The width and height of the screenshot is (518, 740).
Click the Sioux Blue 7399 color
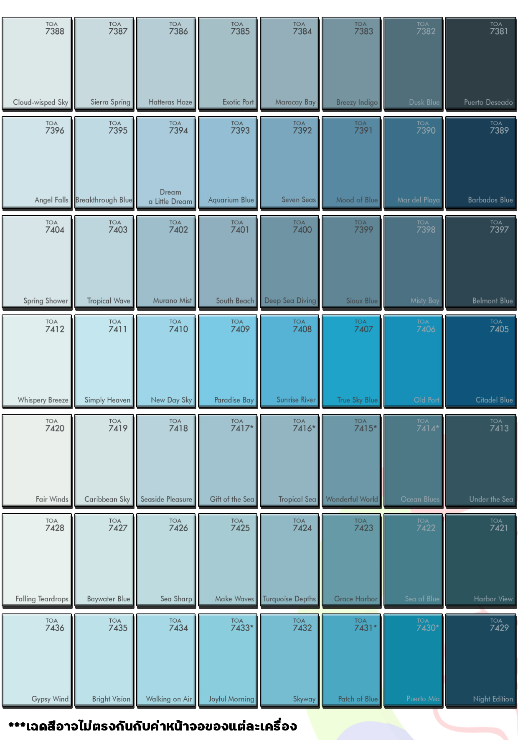point(351,262)
